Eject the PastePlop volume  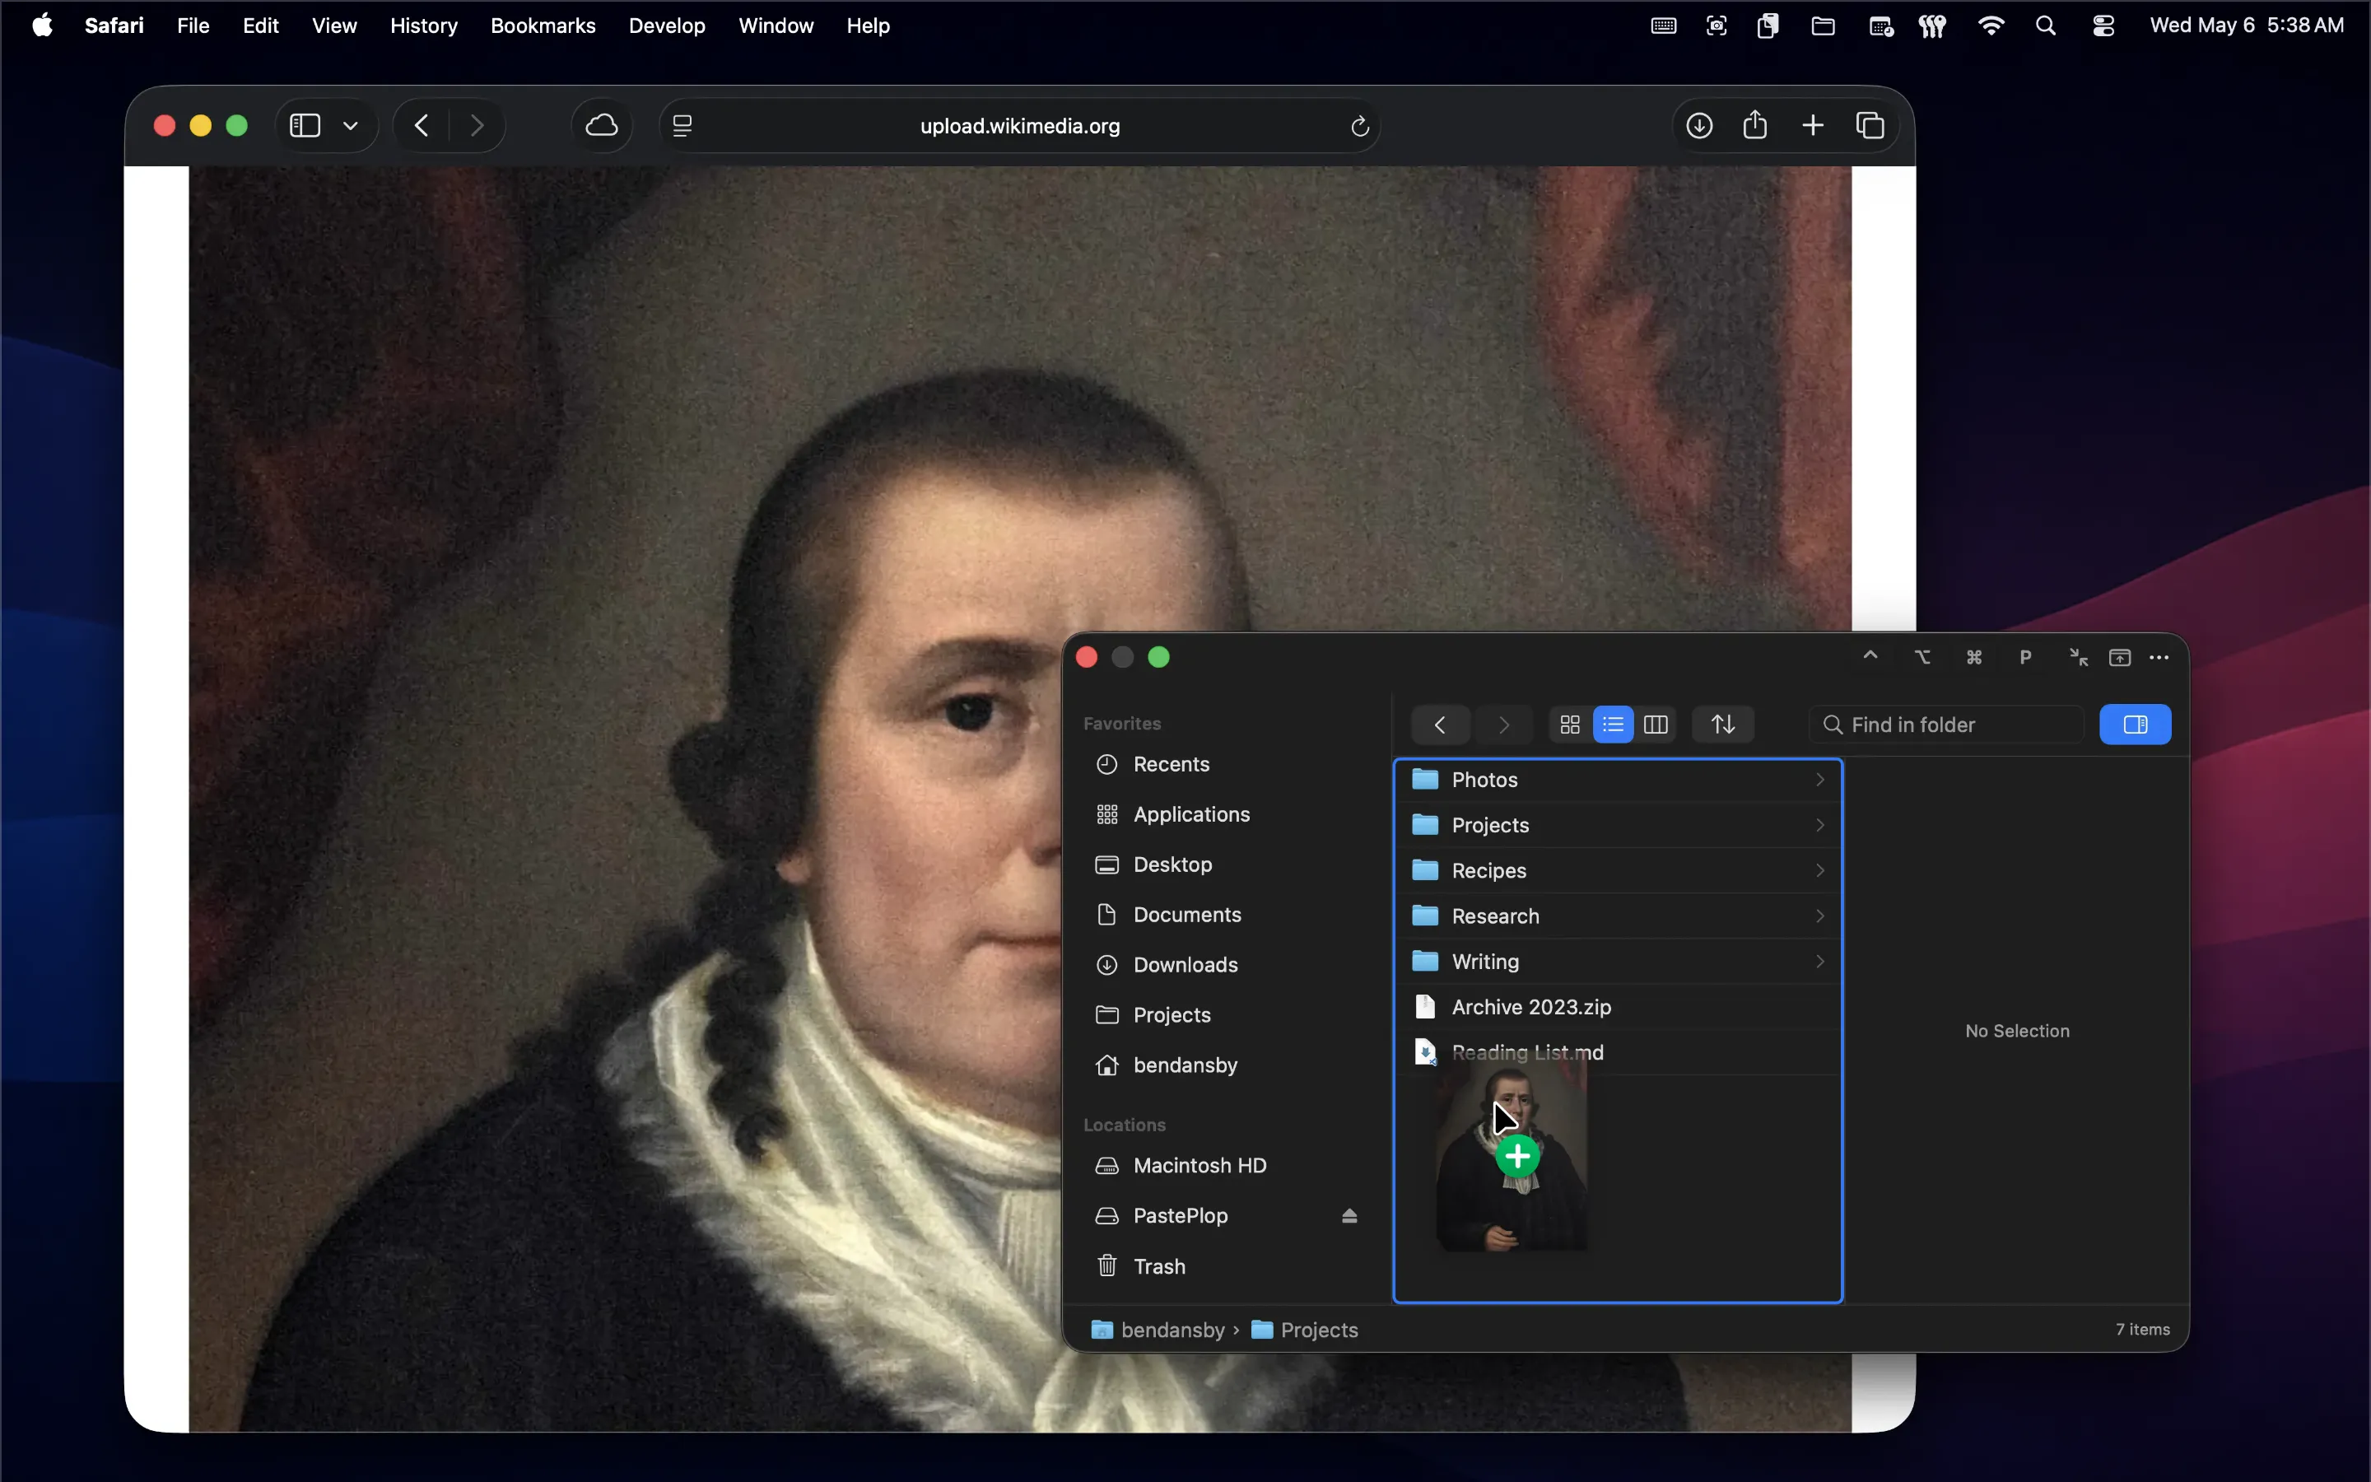pos(1349,1215)
